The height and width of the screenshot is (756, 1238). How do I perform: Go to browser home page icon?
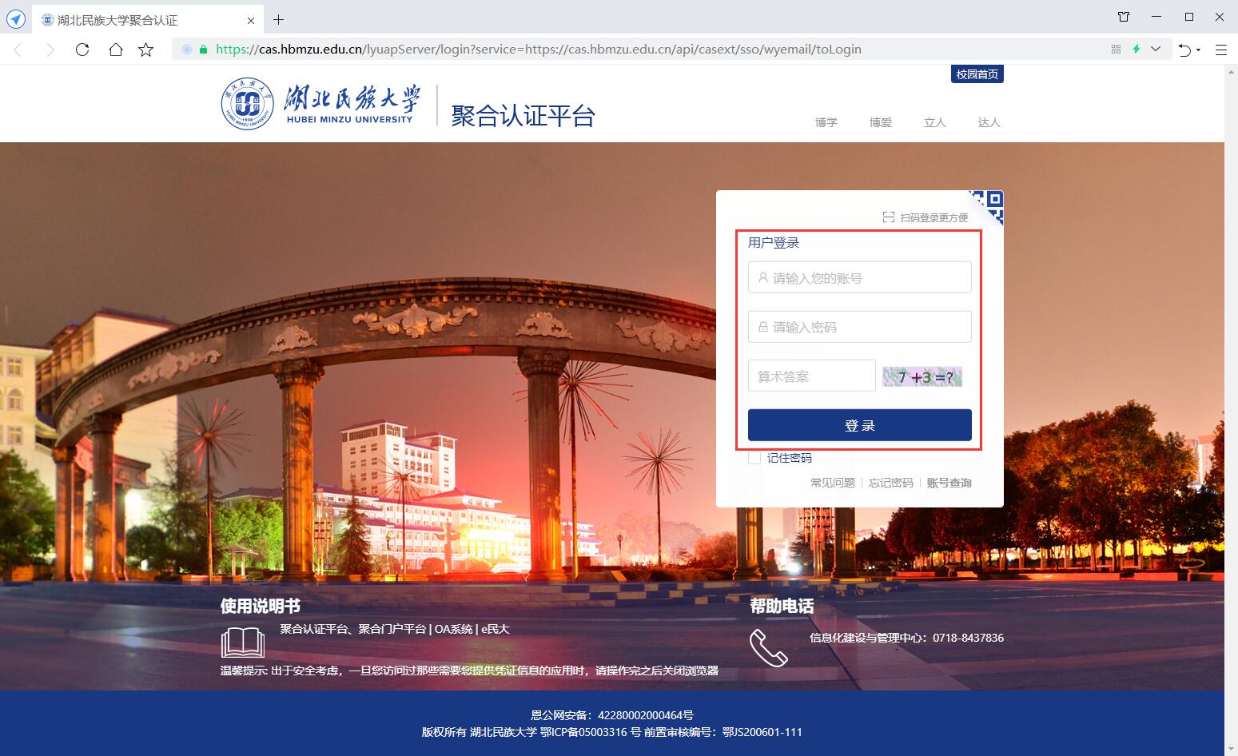pyautogui.click(x=116, y=50)
